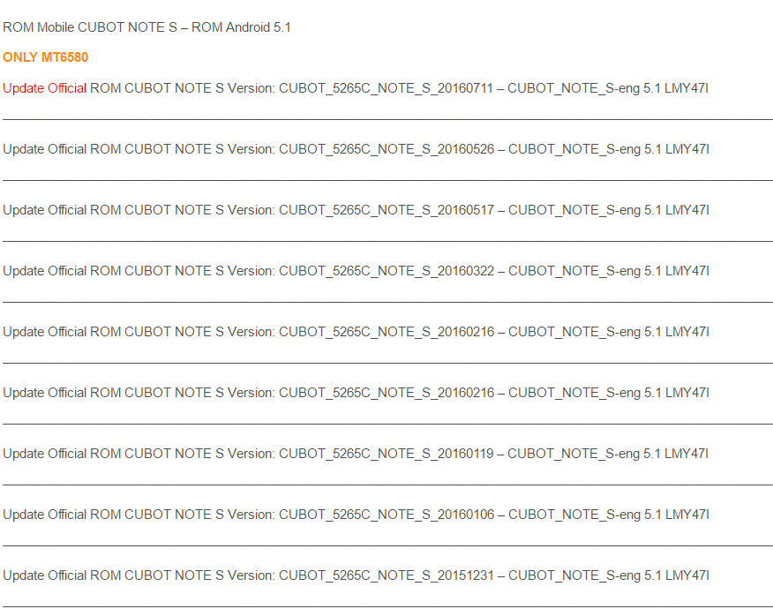Click version string CUBOT_5265C_NOTE_S_20160711
Screen dimensions: 773x609
coord(386,89)
